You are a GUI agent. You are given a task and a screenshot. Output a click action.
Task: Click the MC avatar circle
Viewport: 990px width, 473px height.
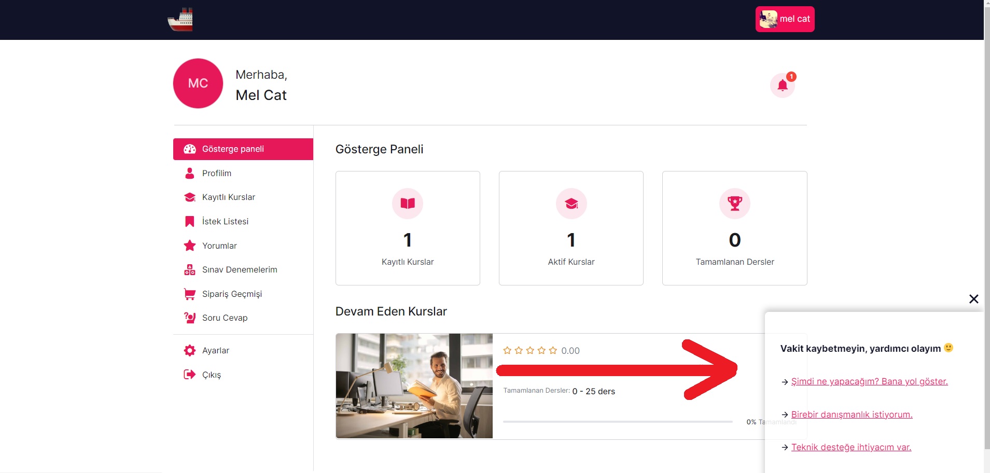[198, 83]
